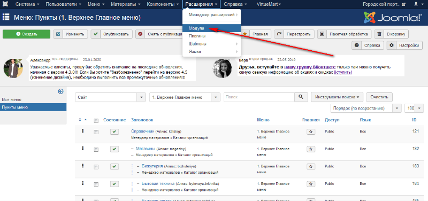The image size is (428, 201).
Task: Open the Пользователи menu
Action: tap(64, 4)
